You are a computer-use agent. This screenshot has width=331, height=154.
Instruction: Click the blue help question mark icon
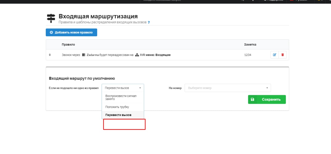(149, 23)
